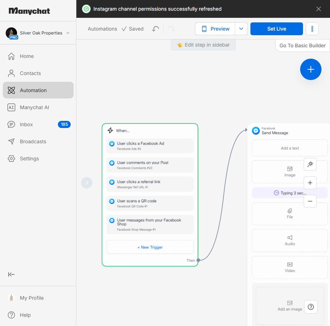The image size is (330, 326).
Task: Click the Image block
Action: tap(290, 172)
